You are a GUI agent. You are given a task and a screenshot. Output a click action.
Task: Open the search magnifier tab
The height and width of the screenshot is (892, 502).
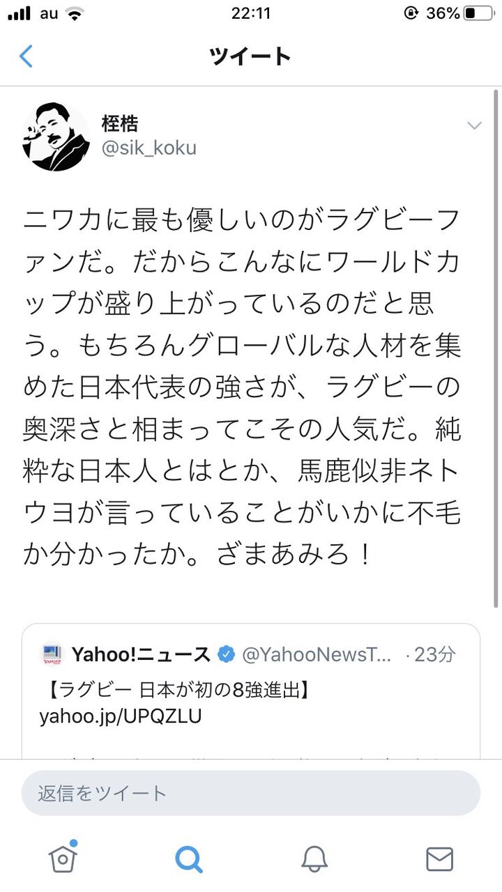click(x=188, y=859)
